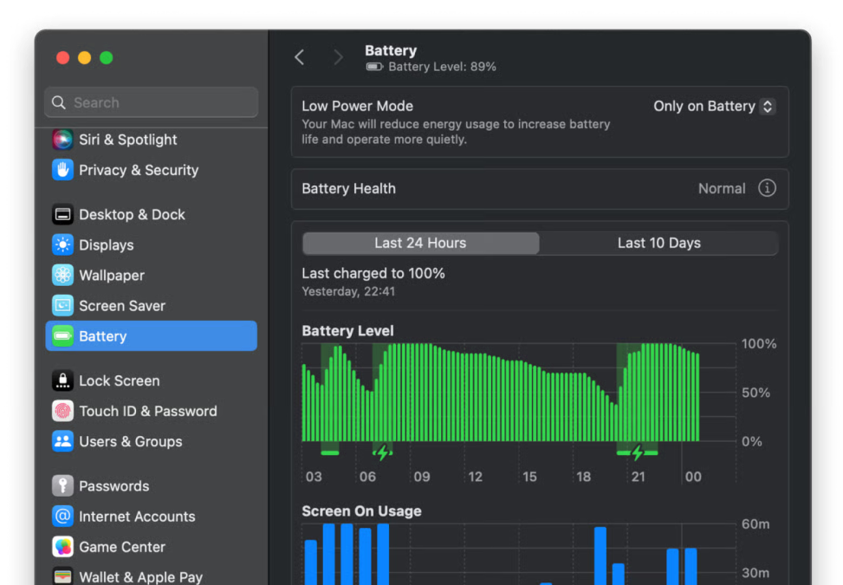Open Passwords settings pane
This screenshot has height=585, width=843.
point(113,486)
